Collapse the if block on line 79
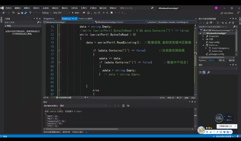 [59, 62]
